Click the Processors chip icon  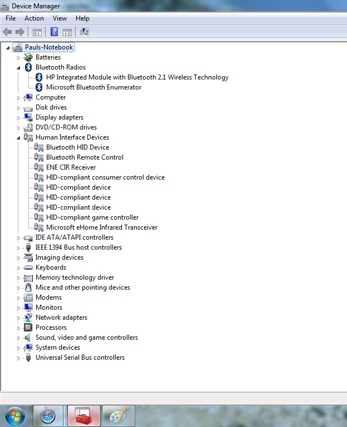(28, 327)
